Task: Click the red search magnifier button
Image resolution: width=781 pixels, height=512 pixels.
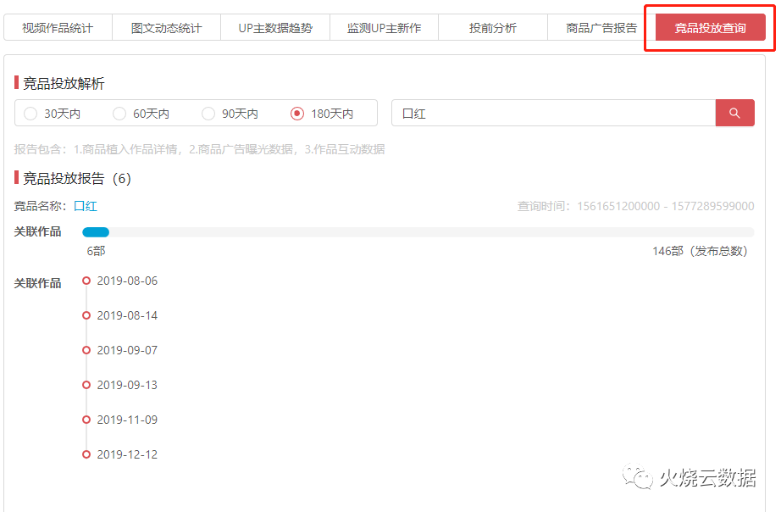Action: (x=734, y=114)
